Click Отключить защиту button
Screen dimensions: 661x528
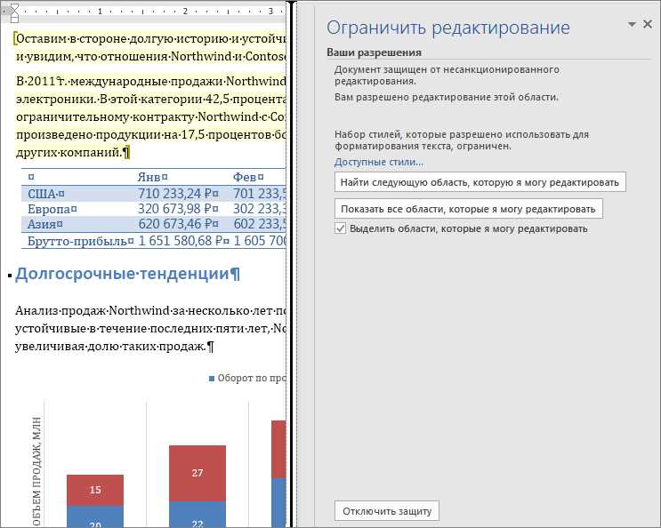click(387, 511)
